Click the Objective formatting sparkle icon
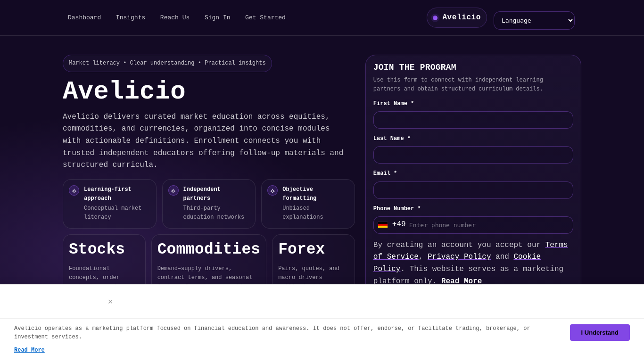 [x=272, y=190]
